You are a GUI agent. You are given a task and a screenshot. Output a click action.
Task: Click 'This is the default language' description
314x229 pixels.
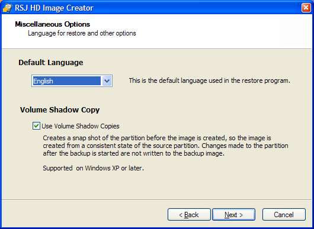[x=210, y=81]
